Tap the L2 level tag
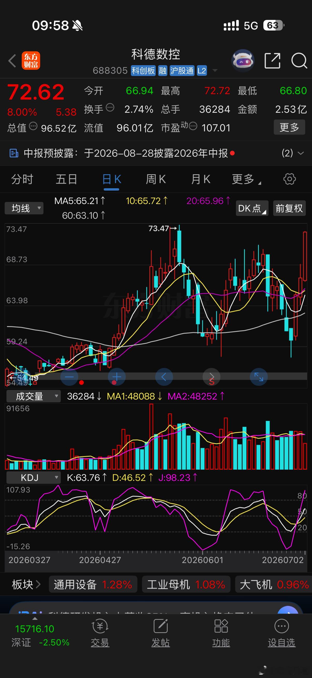The width and height of the screenshot is (312, 678). tap(202, 71)
